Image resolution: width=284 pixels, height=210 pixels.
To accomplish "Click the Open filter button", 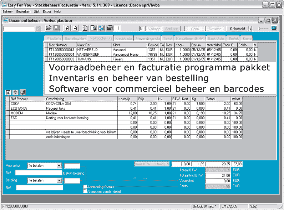I will [195, 29].
